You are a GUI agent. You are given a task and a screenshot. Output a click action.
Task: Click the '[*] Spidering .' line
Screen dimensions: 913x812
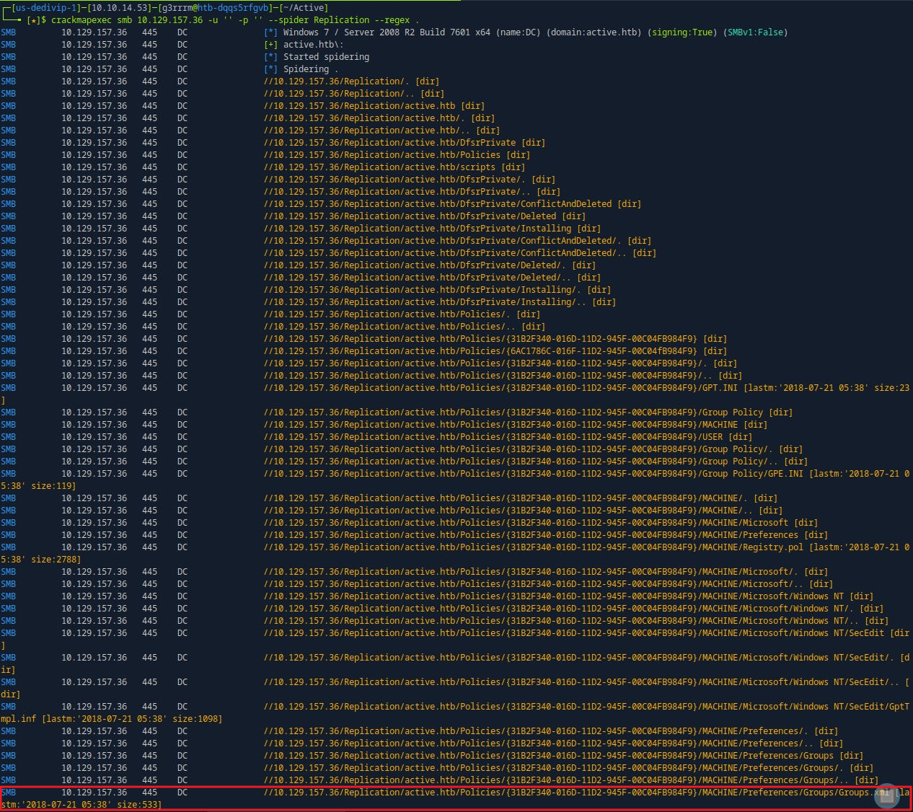[301, 69]
